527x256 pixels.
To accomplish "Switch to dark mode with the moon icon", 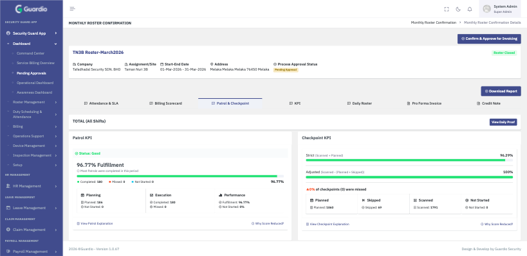I will tap(458, 10).
